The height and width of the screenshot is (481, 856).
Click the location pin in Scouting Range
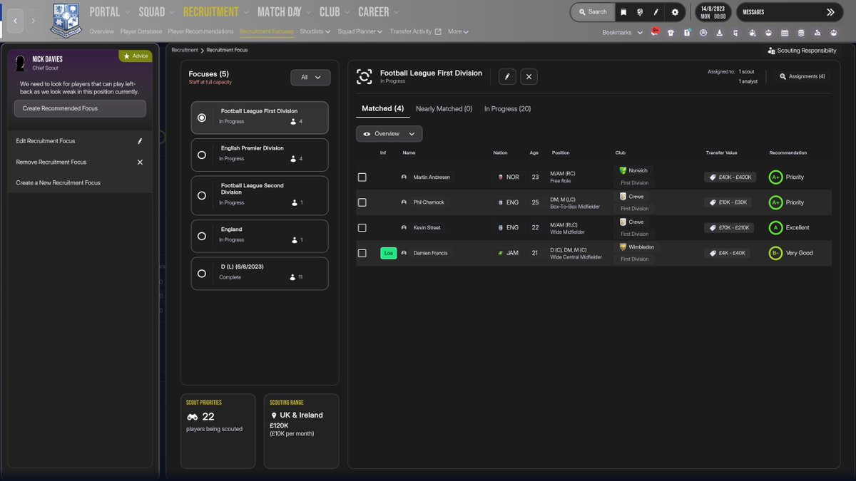[x=273, y=415]
